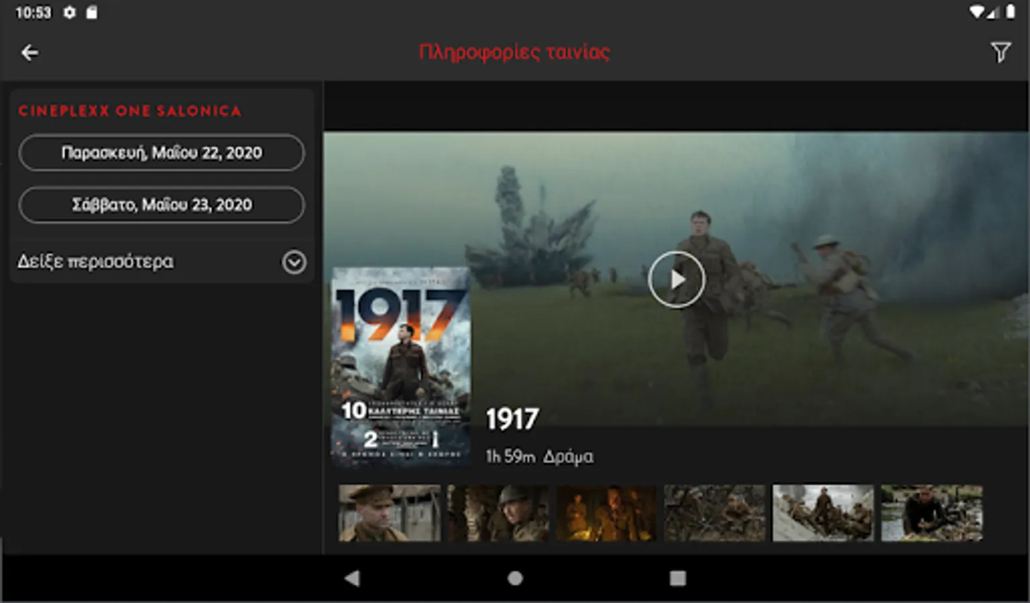Screen dimensions: 1030x603
Task: Expand the Δείξε περισσότερα chevron
Action: [x=294, y=262]
